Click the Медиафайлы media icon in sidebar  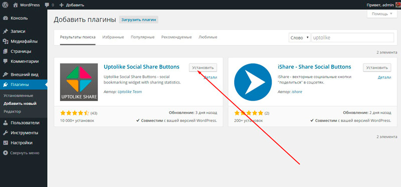click(6, 41)
